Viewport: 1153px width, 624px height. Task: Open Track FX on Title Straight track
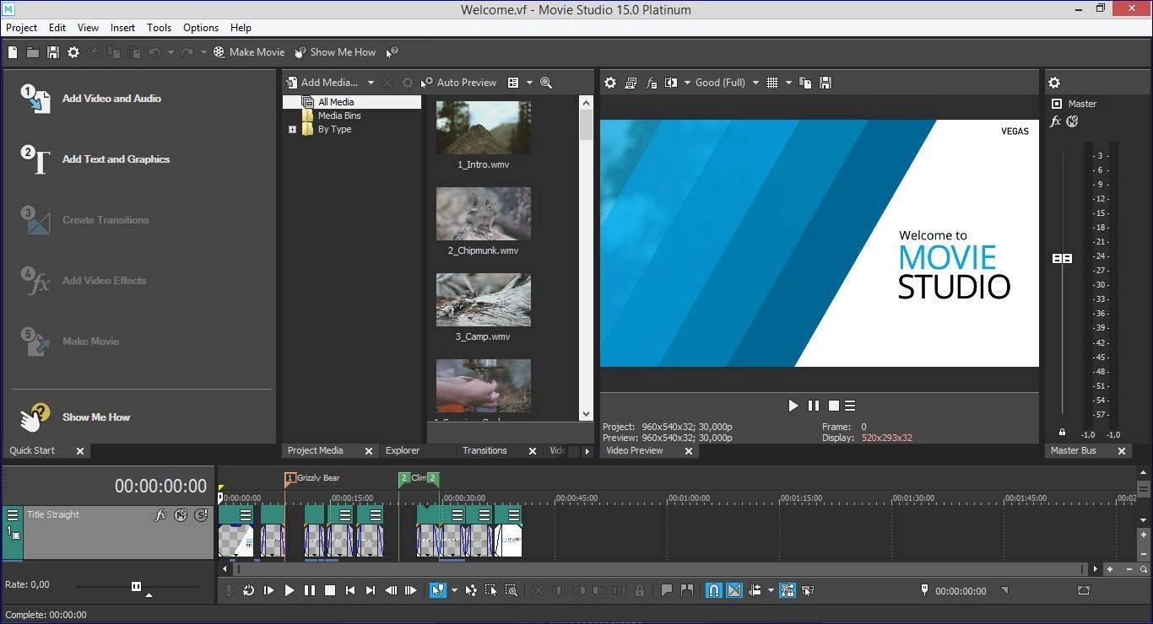[x=160, y=514]
